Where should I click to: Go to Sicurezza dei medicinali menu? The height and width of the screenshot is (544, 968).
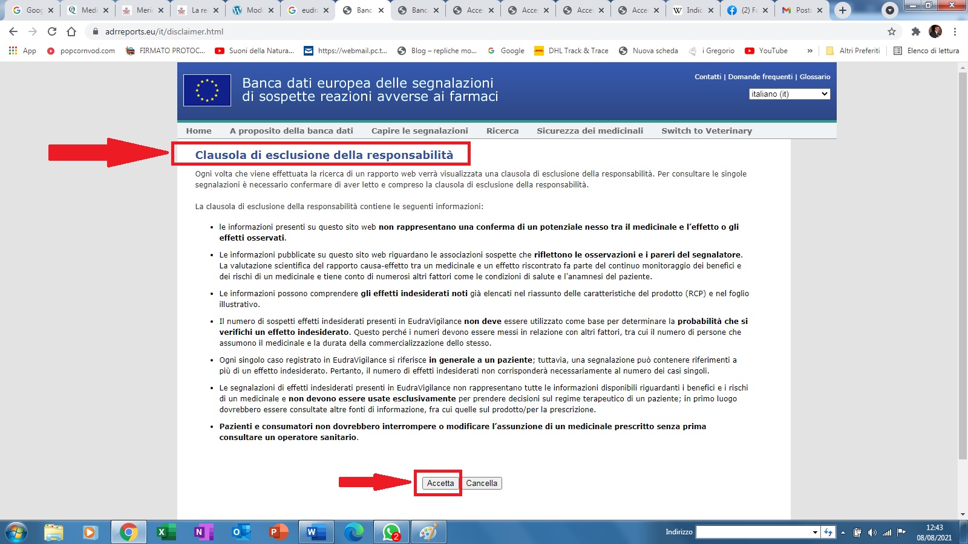pos(589,131)
